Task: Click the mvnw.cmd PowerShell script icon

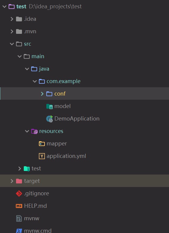Action: tap(19, 231)
